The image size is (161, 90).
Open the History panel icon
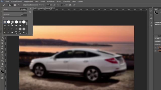pyautogui.click(x=151, y=11)
